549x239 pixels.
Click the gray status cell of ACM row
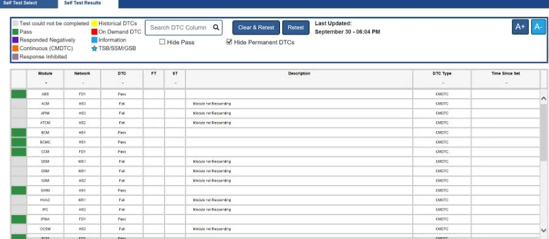coord(19,104)
